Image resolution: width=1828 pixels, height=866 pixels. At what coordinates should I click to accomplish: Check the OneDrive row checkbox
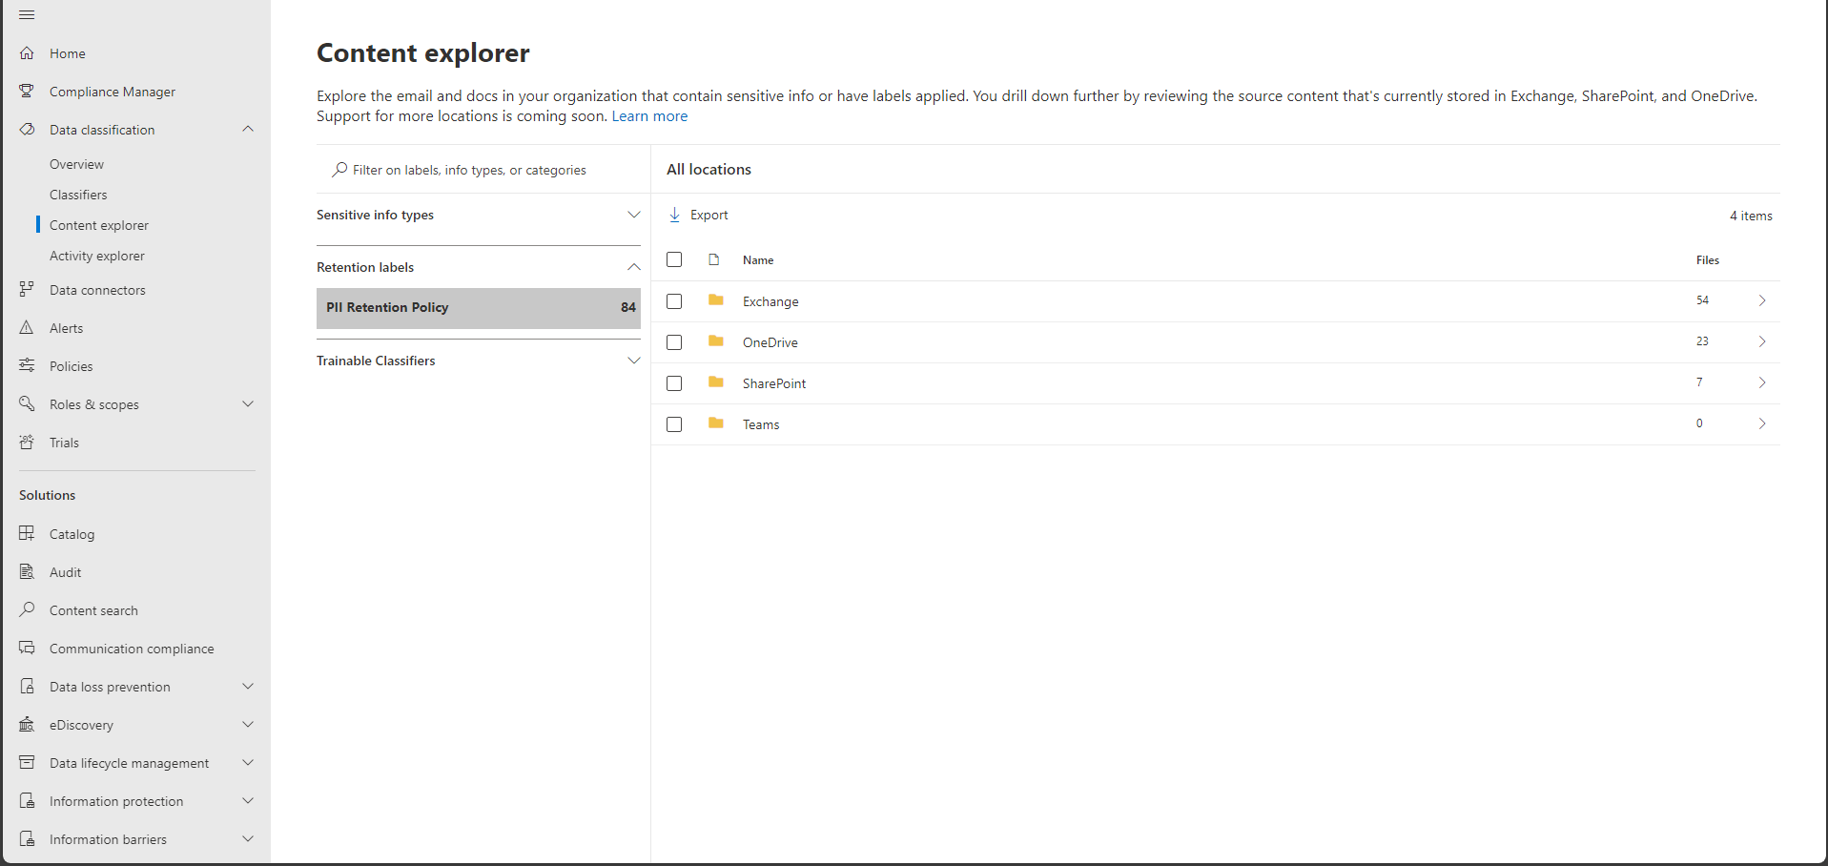click(674, 342)
